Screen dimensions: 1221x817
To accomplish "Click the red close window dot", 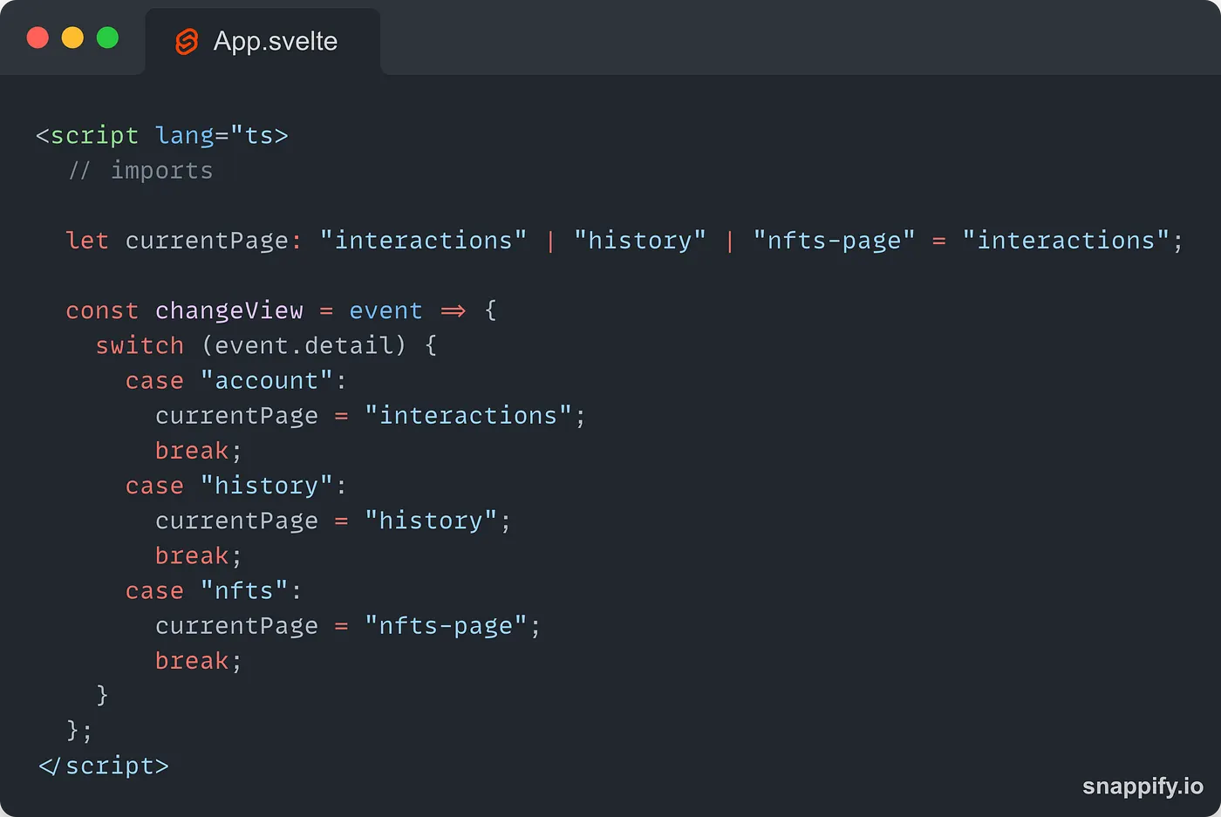I will coord(38,38).
